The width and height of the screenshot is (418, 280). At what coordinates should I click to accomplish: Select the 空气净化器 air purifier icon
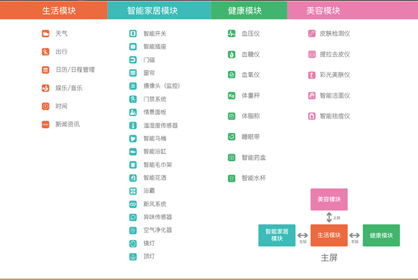(133, 230)
